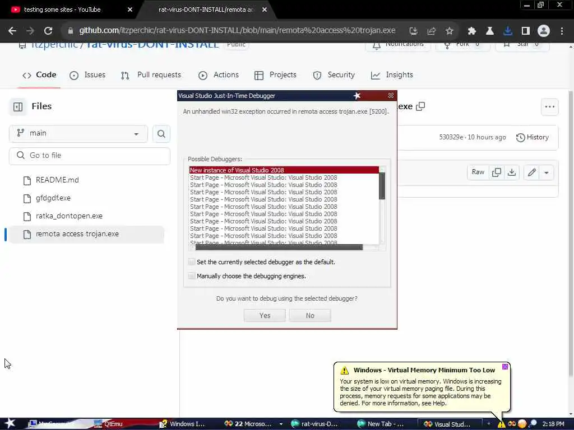This screenshot has height=430, width=574.
Task: Copy raw file contents icon
Action: [497, 172]
